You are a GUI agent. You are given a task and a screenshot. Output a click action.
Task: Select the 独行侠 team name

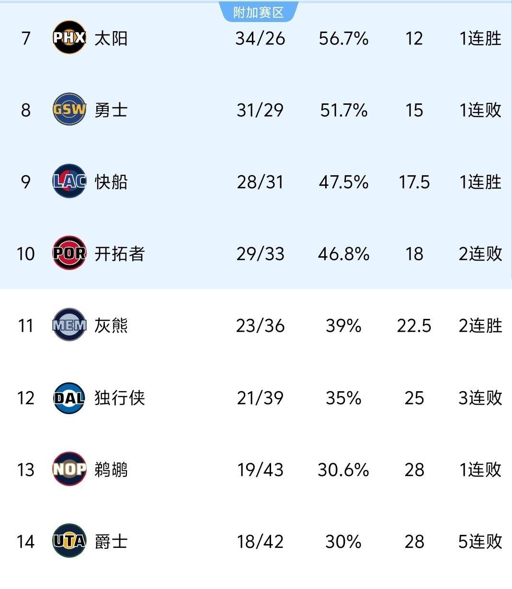click(x=119, y=398)
